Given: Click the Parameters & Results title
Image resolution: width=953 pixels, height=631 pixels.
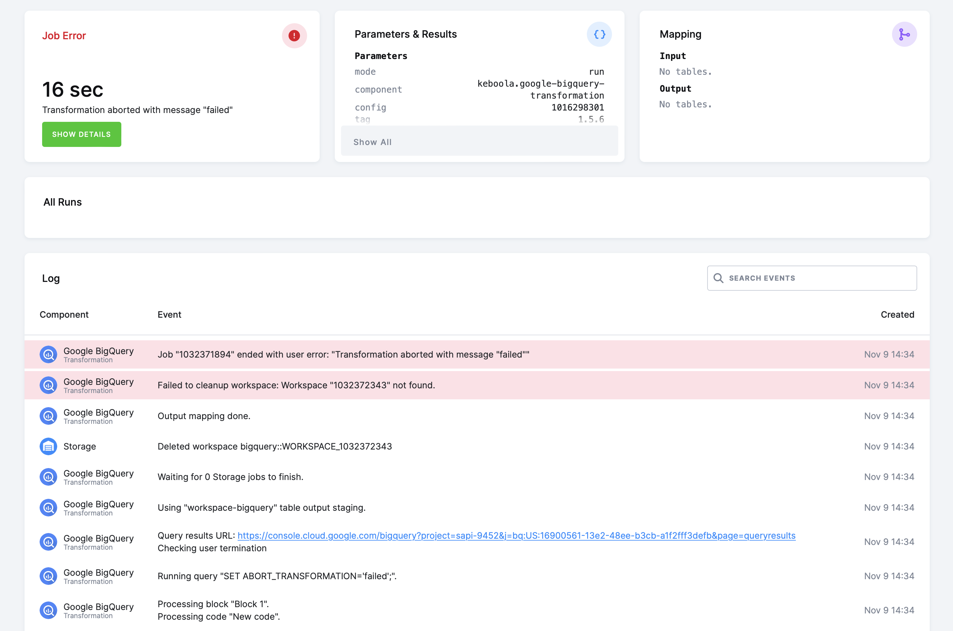Looking at the screenshot, I should tap(405, 34).
